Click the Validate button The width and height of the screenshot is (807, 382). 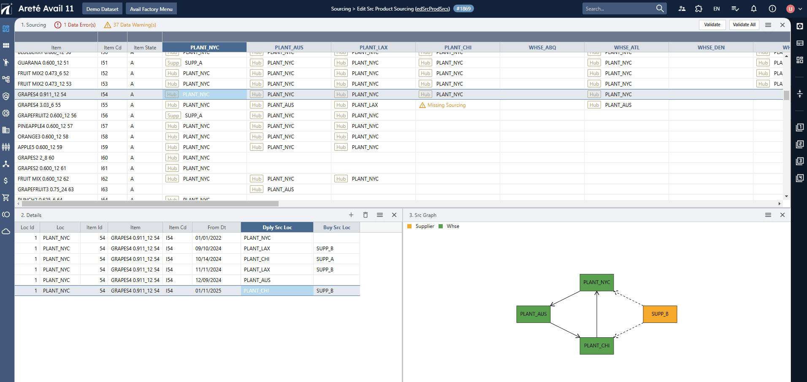click(x=712, y=25)
